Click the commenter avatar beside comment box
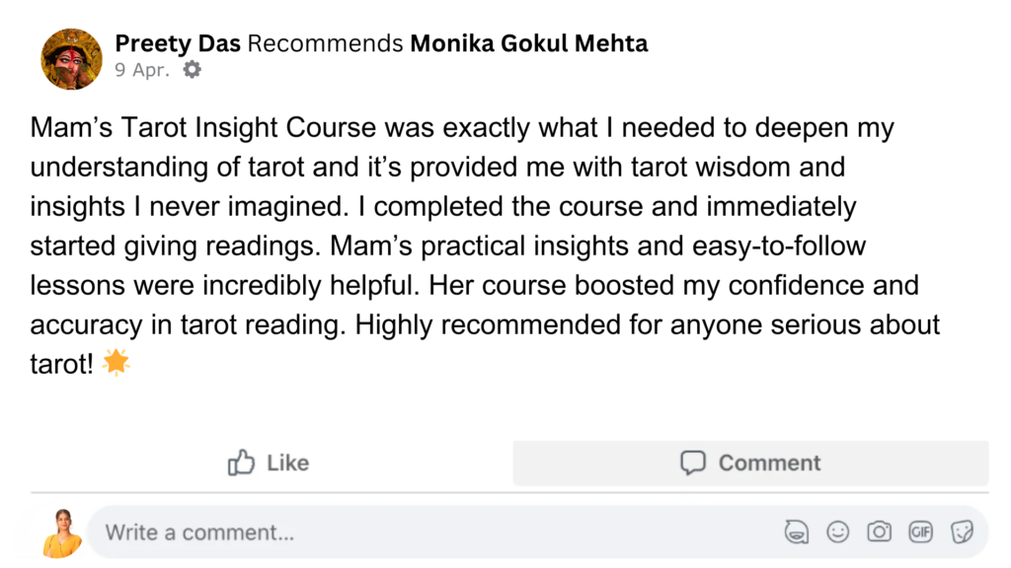The image size is (1011, 568). click(60, 532)
